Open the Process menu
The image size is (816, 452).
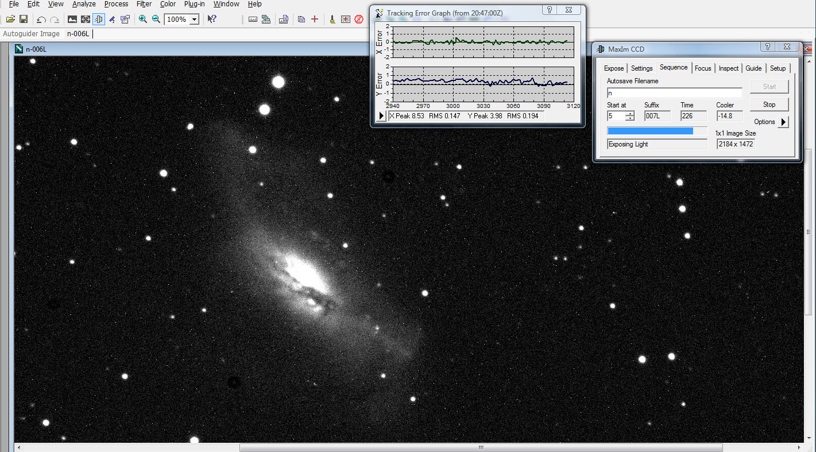(116, 4)
